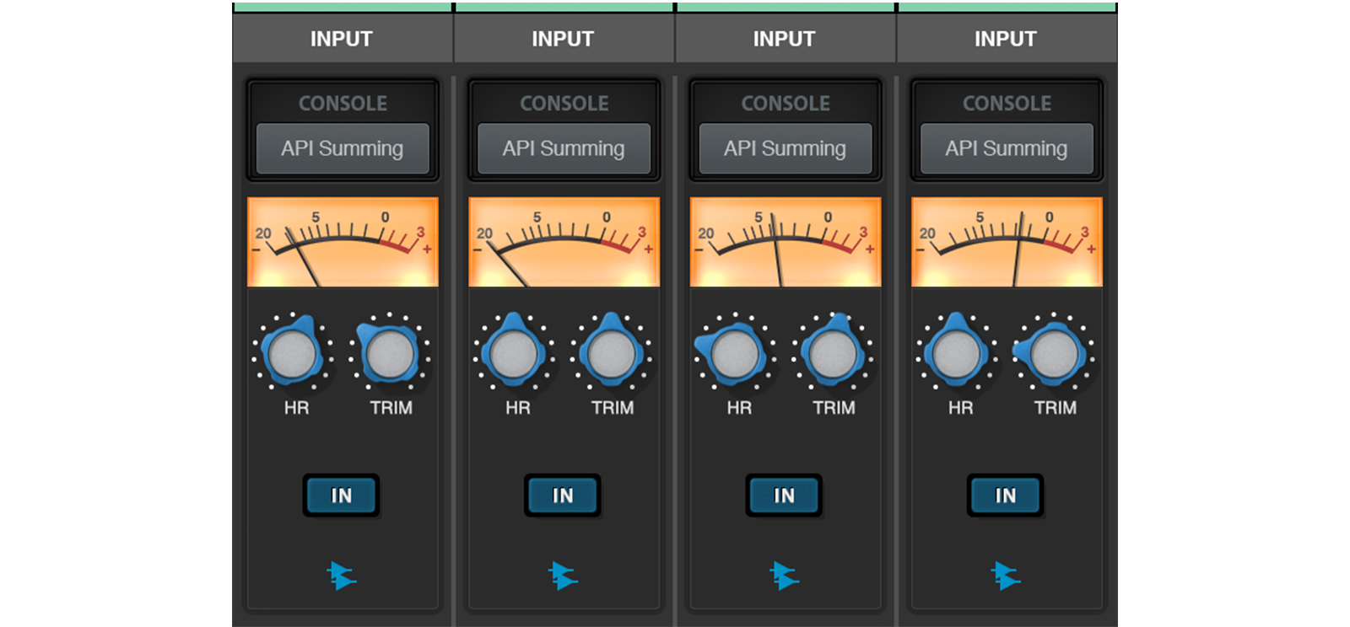Viewport: 1350px width, 627px height.
Task: Open API Summing selector in first channel strip
Action: pos(343,148)
